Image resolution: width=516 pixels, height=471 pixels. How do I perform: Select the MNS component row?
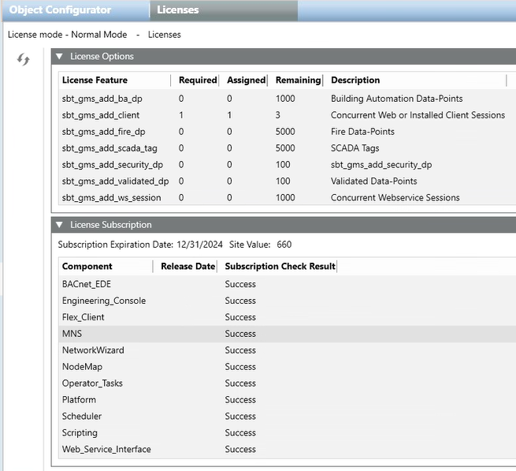(72, 334)
